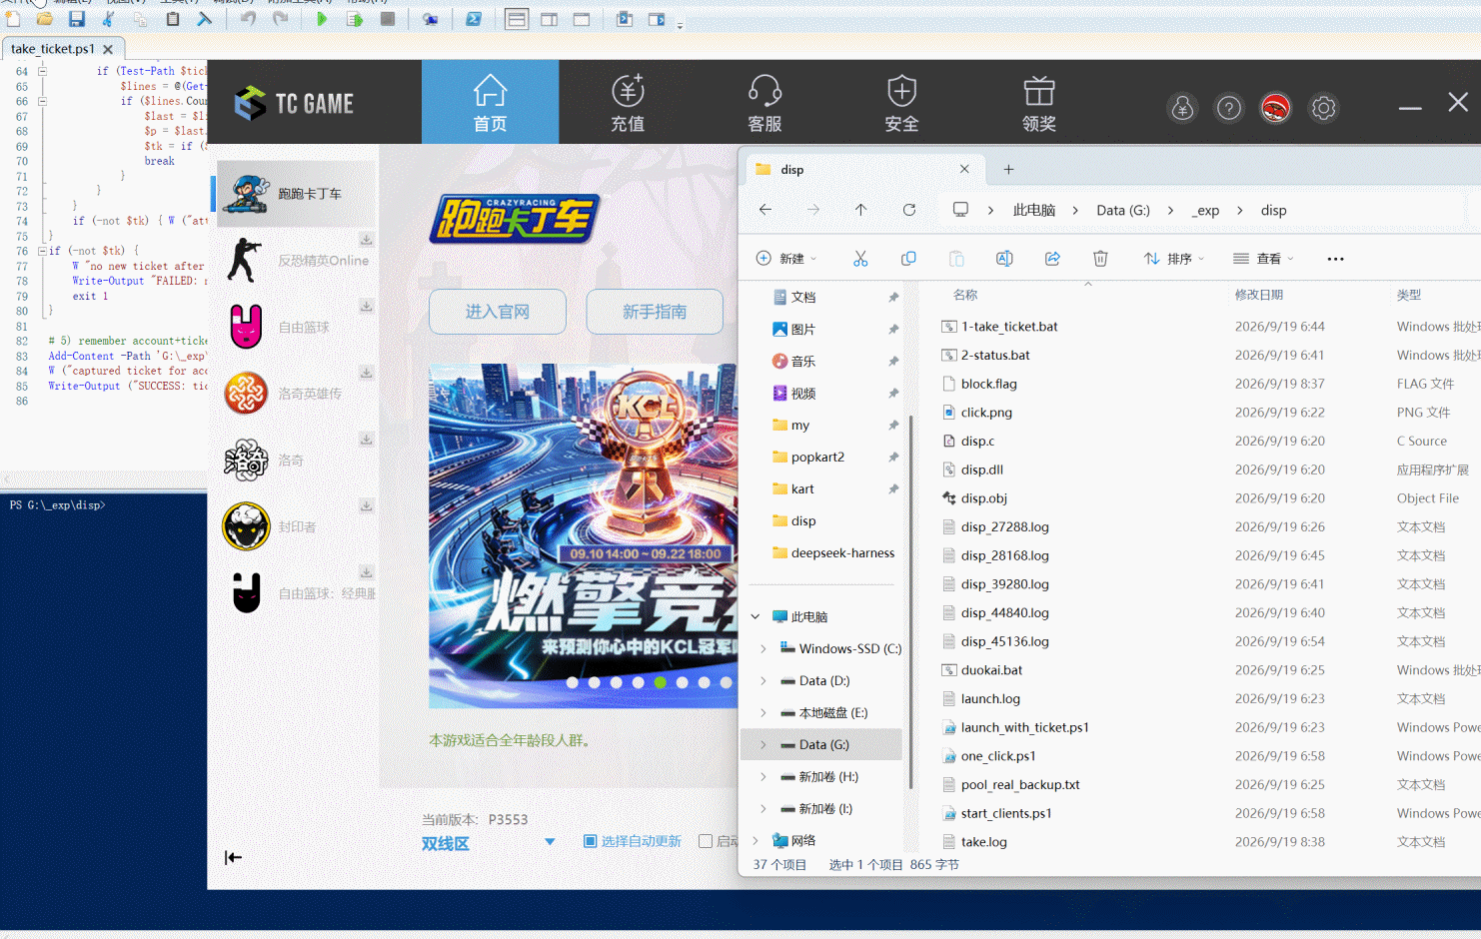
Task: Click the Paste clipboard icon in ISE toolbar
Action: pos(173,19)
